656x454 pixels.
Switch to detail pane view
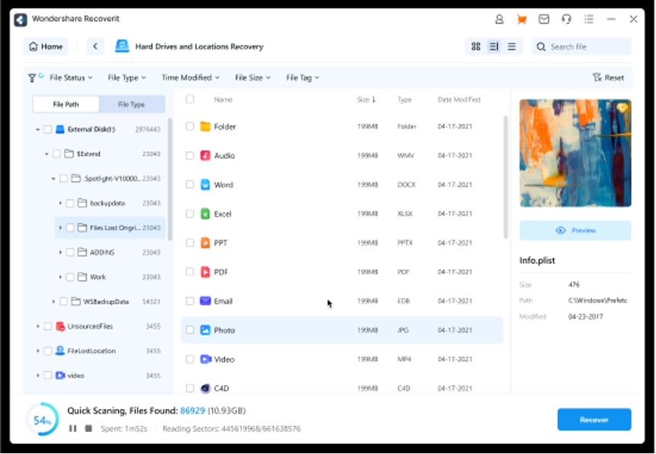(494, 47)
